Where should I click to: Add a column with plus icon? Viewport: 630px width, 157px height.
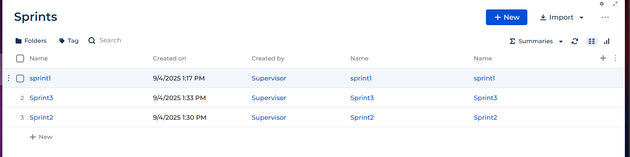pos(603,58)
